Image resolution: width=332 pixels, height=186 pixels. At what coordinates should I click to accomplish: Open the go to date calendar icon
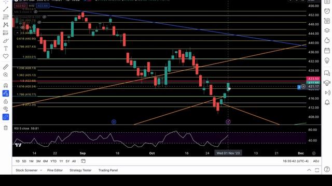click(83, 161)
